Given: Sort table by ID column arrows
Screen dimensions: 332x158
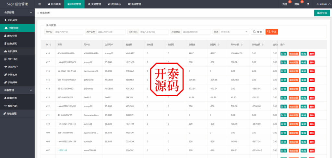Looking at the screenshot, I should pos(50,45).
